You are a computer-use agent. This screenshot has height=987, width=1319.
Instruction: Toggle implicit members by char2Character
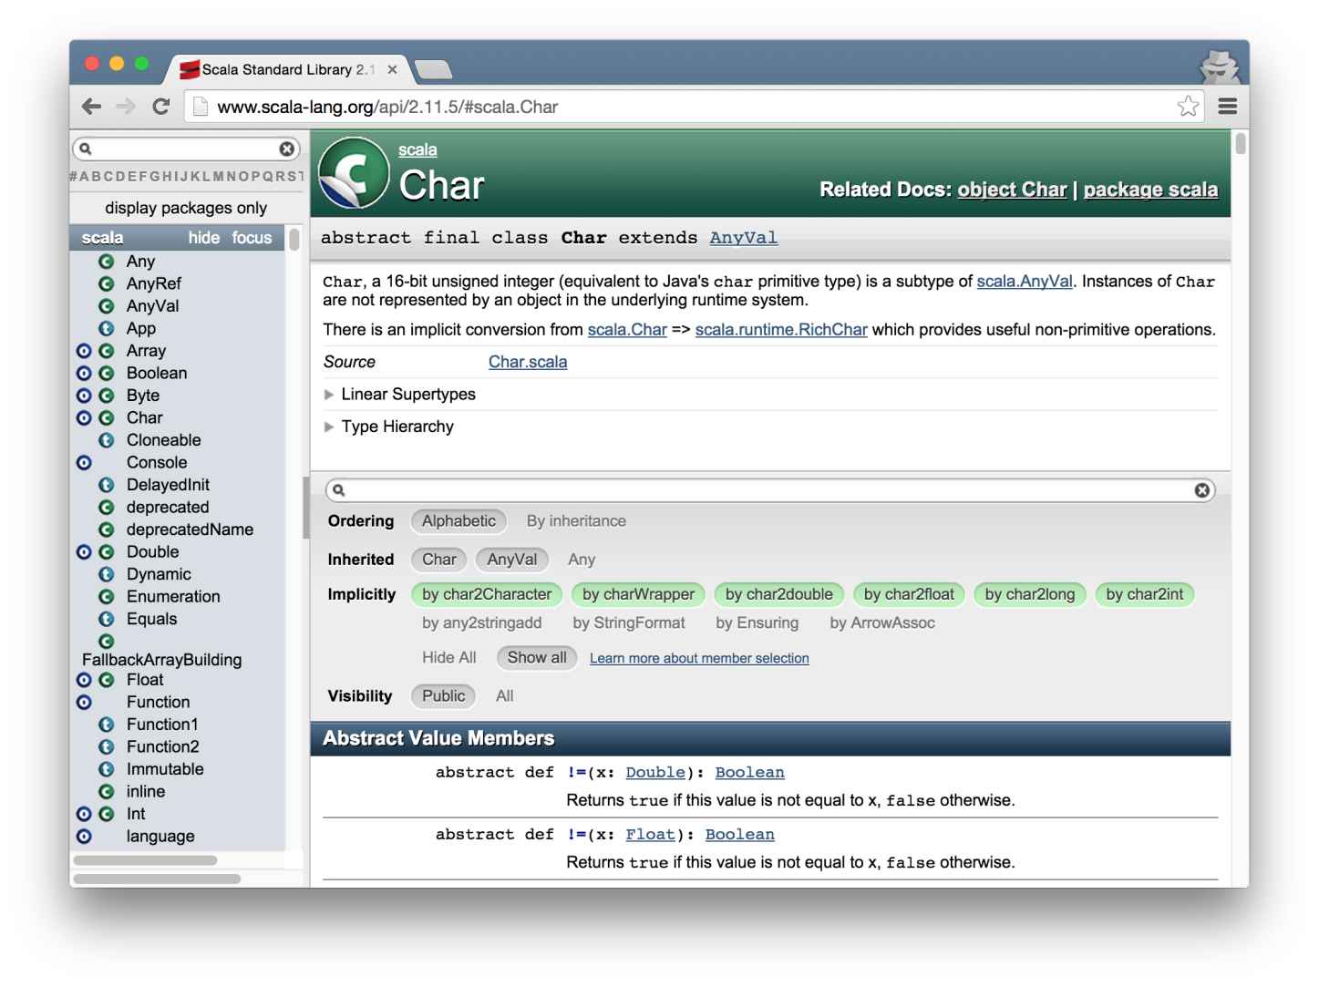coord(487,594)
